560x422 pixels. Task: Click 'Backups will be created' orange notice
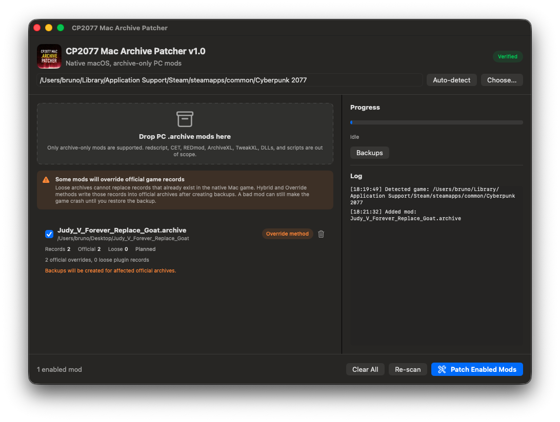(110, 270)
